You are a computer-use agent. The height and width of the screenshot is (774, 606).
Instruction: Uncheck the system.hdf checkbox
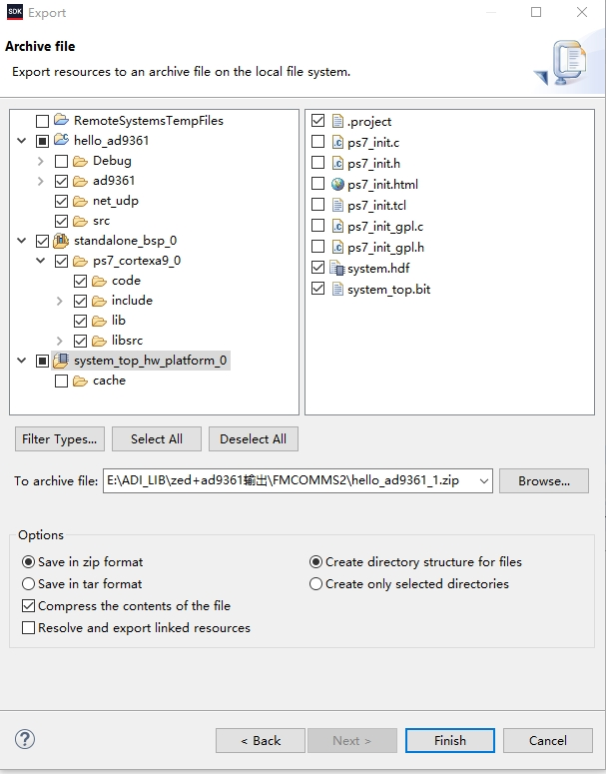point(318,268)
